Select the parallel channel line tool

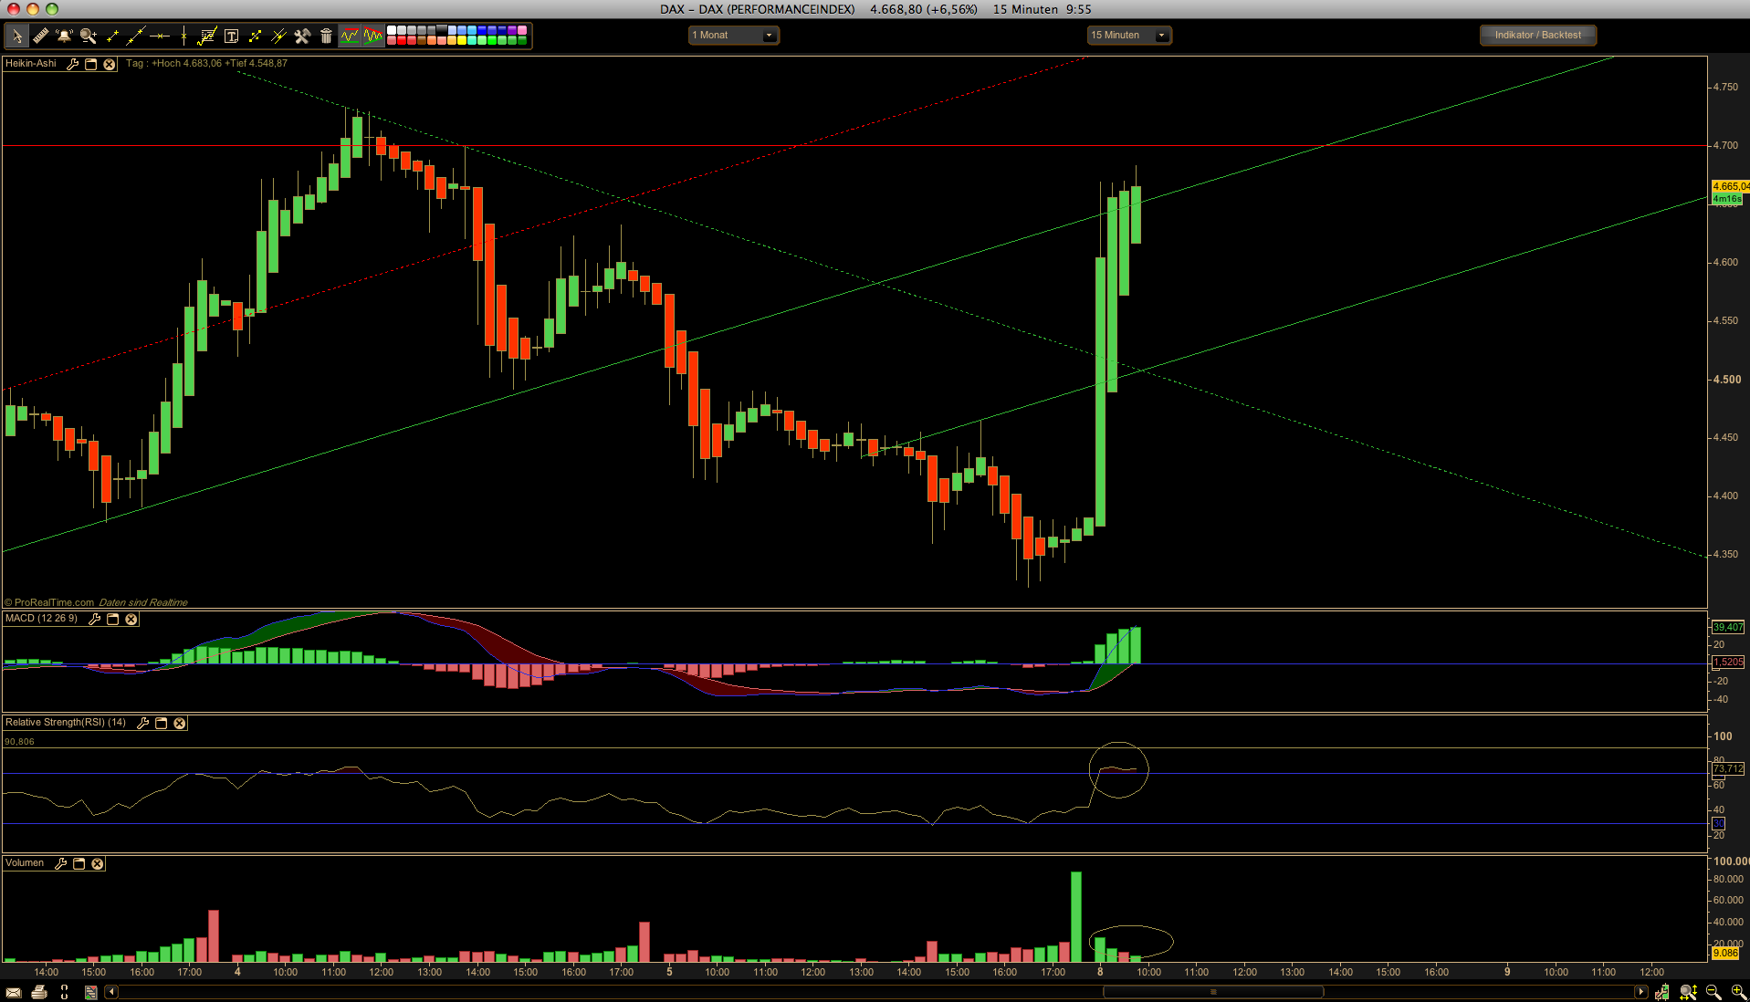click(278, 36)
